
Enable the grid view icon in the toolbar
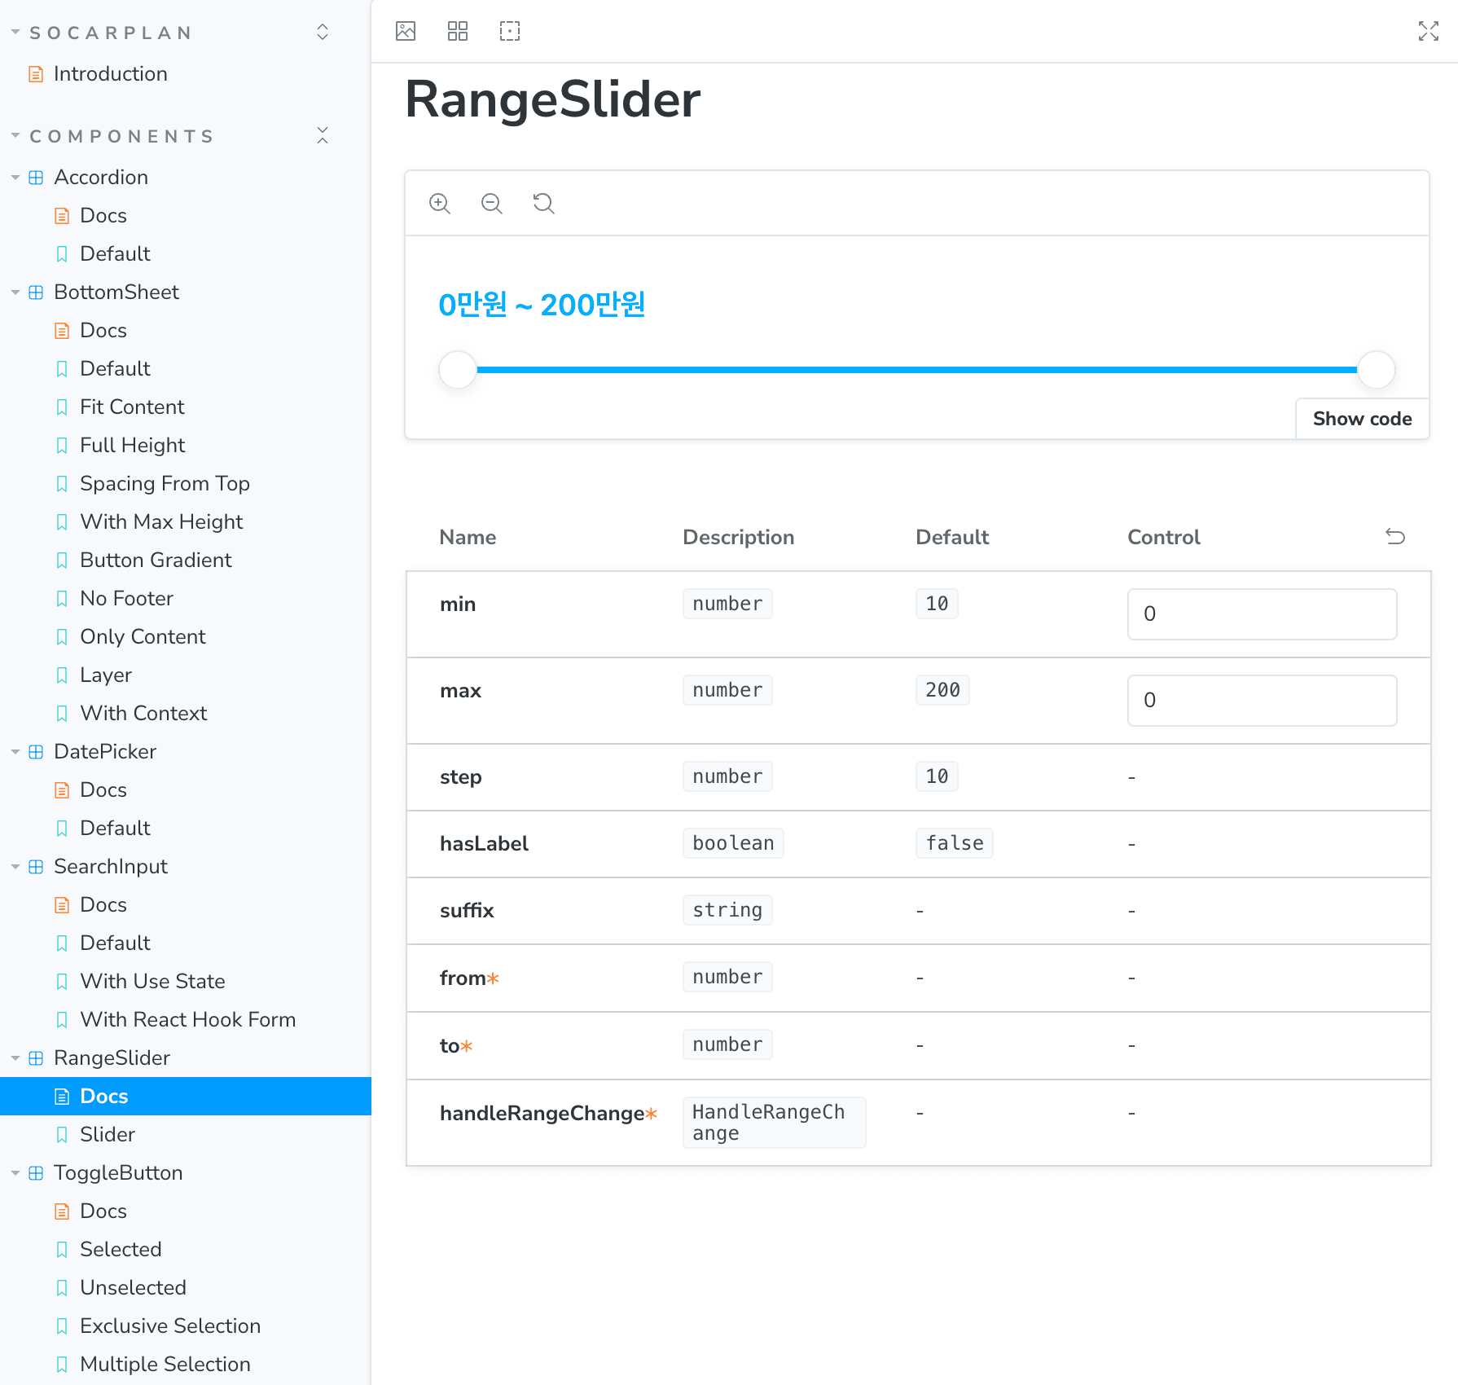click(458, 31)
